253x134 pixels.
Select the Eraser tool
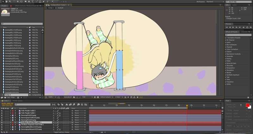44,2
